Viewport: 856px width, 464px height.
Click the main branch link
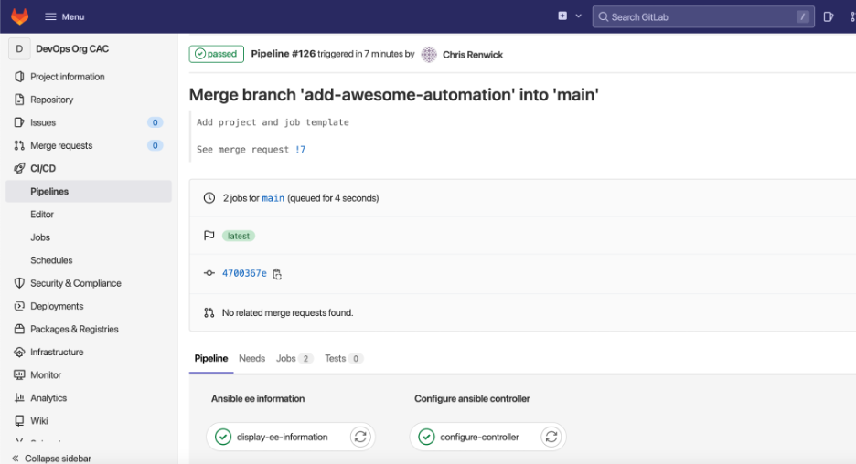point(273,198)
